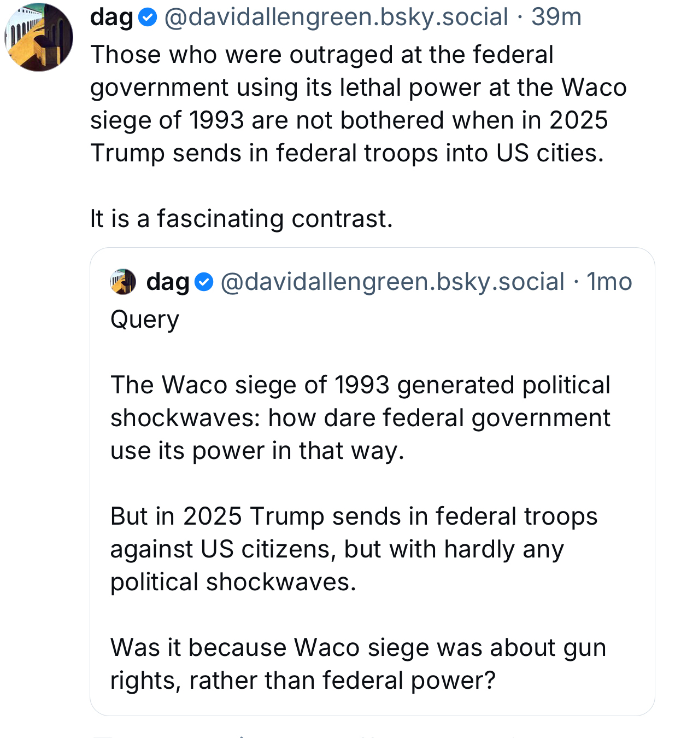
Task: Click "use its power in that way." line
Action: [257, 451]
